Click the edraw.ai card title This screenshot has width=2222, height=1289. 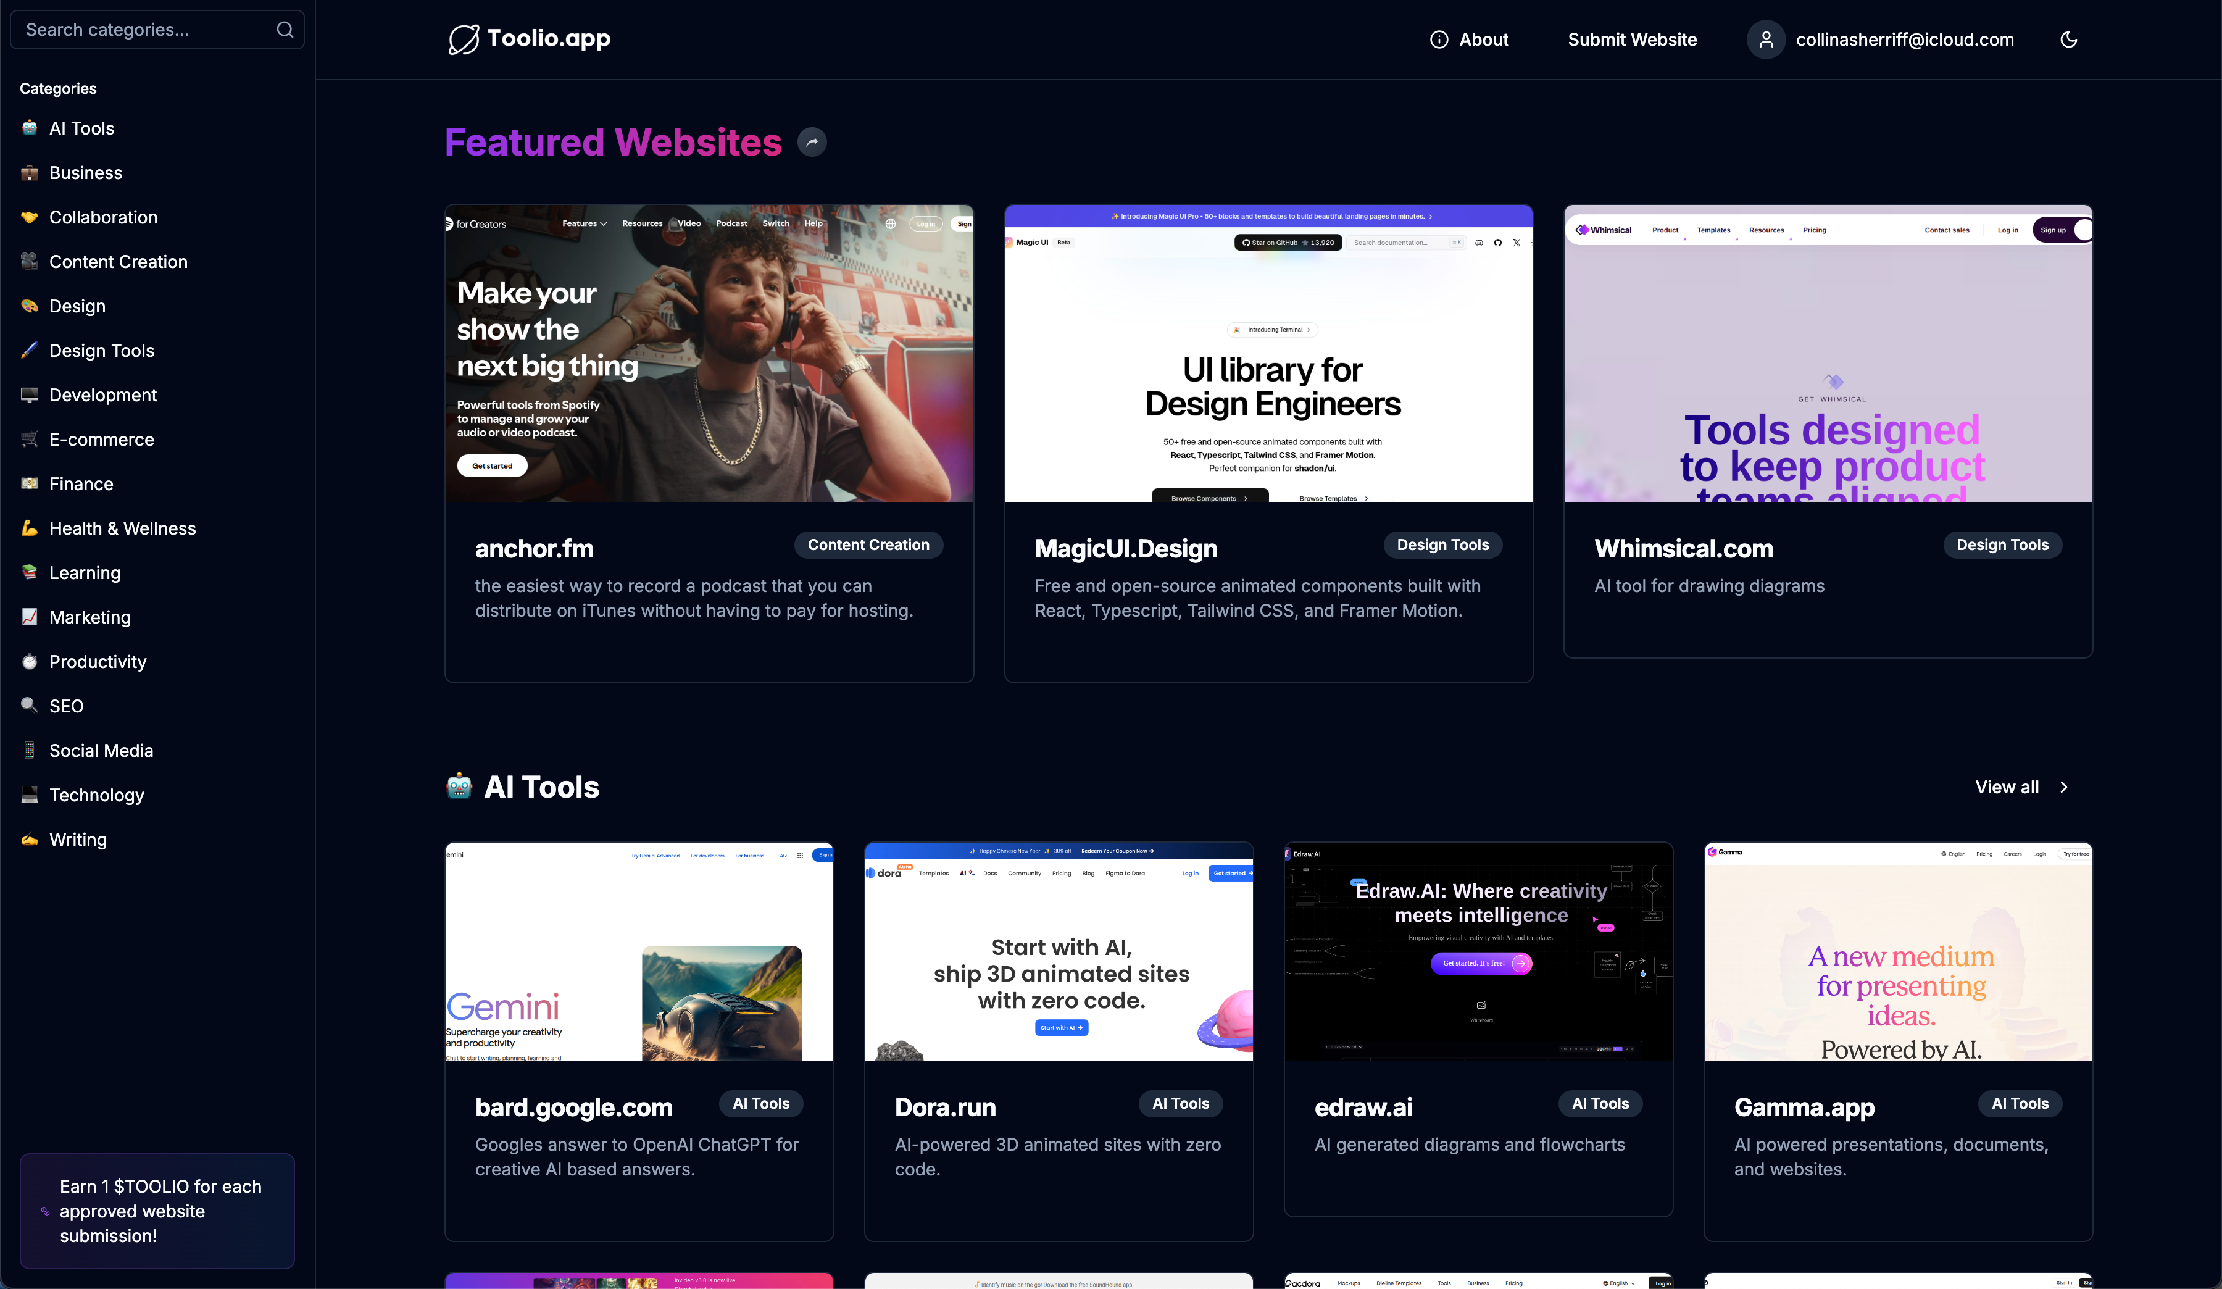pyautogui.click(x=1363, y=1108)
